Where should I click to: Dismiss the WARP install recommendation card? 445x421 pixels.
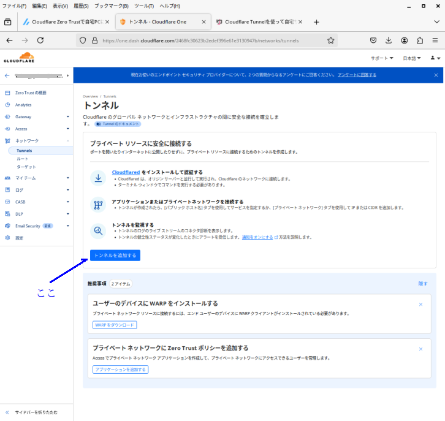coord(420,305)
